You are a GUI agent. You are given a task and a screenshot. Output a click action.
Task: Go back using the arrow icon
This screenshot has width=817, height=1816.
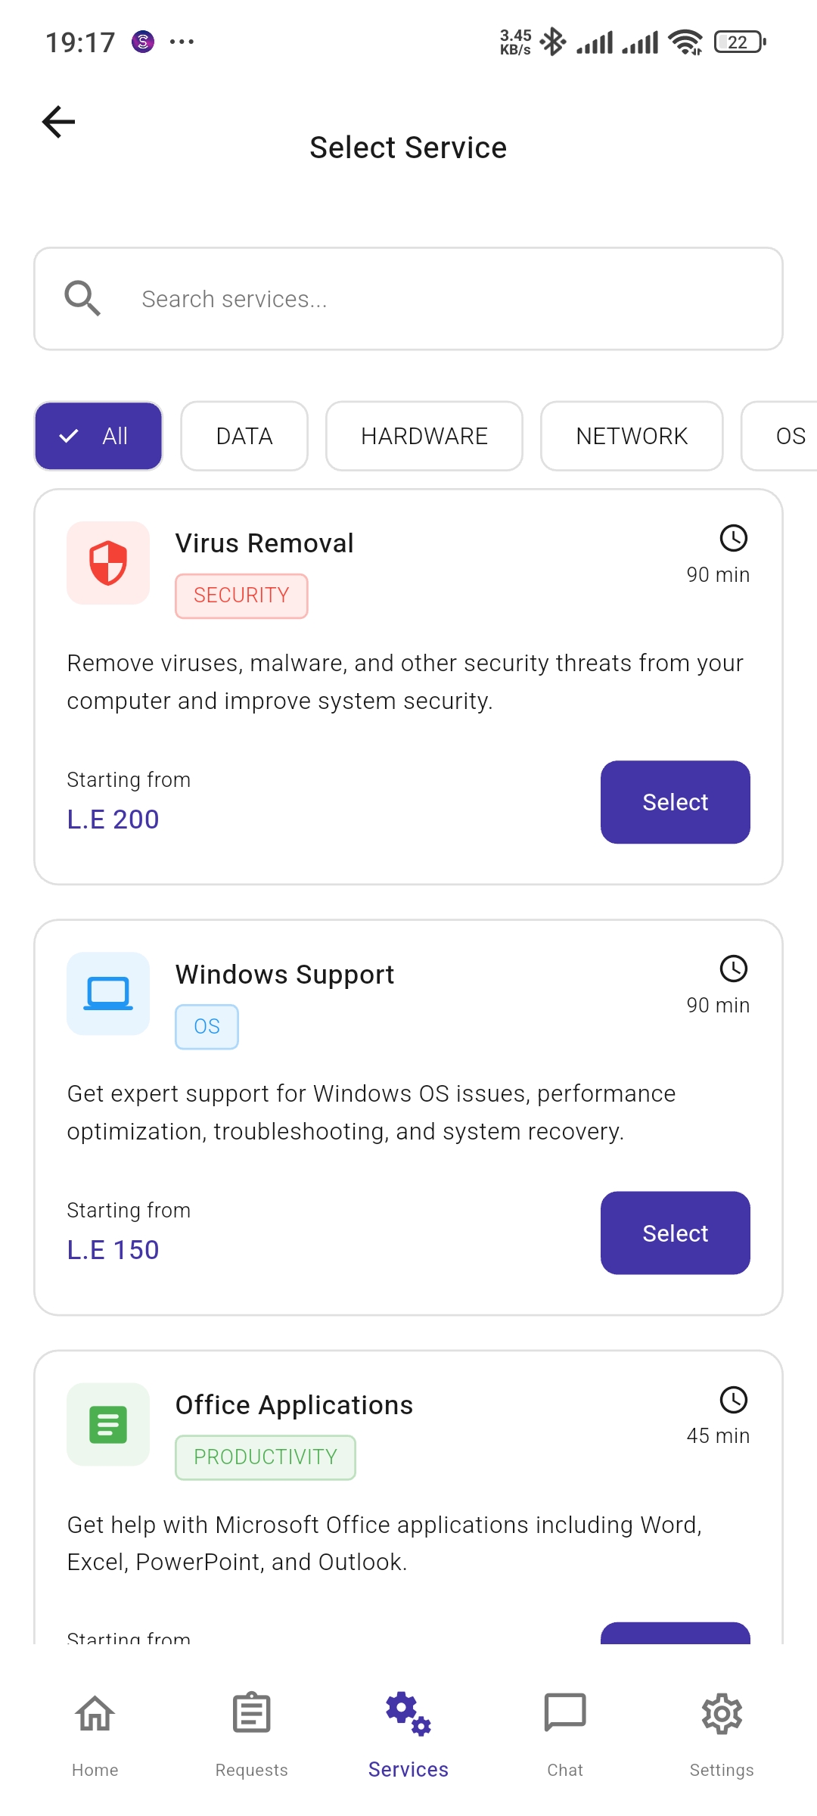pos(58,122)
